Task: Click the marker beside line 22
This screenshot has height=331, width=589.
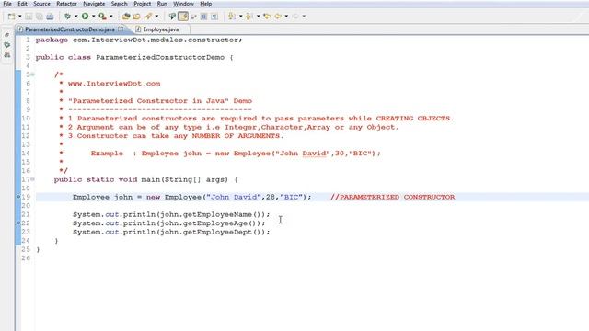Action: (x=18, y=223)
